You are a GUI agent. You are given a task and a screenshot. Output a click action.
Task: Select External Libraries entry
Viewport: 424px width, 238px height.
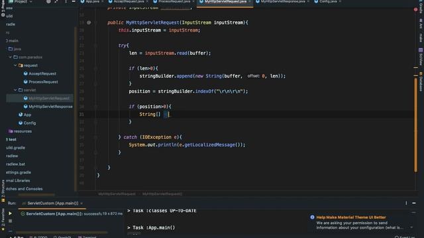(18, 180)
